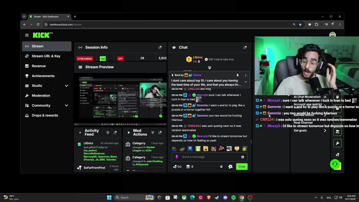Open Rocket League category link
Image resolution: width=359 pixels, height=202 pixels.
pyautogui.click(x=143, y=149)
